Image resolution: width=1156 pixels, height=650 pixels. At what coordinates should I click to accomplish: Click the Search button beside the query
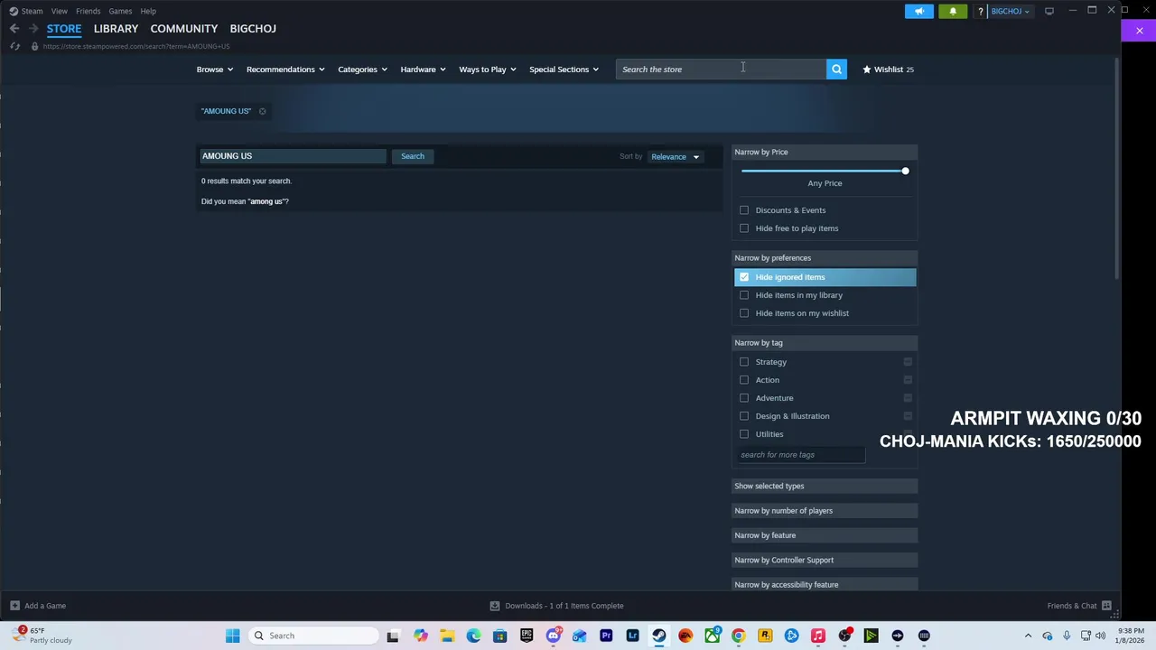[413, 156]
